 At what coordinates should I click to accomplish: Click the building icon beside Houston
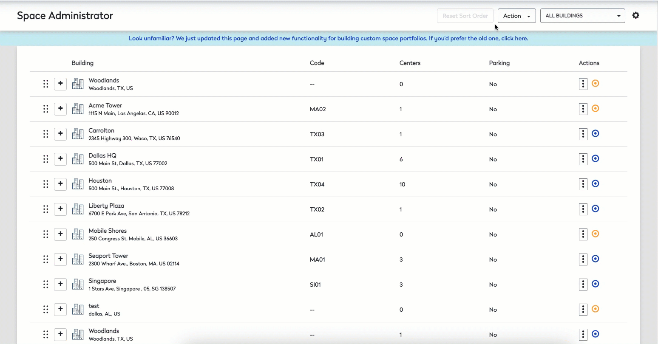coord(78,184)
